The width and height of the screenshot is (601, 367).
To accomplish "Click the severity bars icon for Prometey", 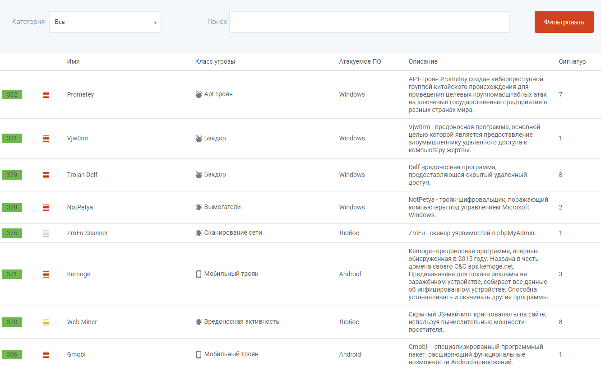I will point(46,95).
